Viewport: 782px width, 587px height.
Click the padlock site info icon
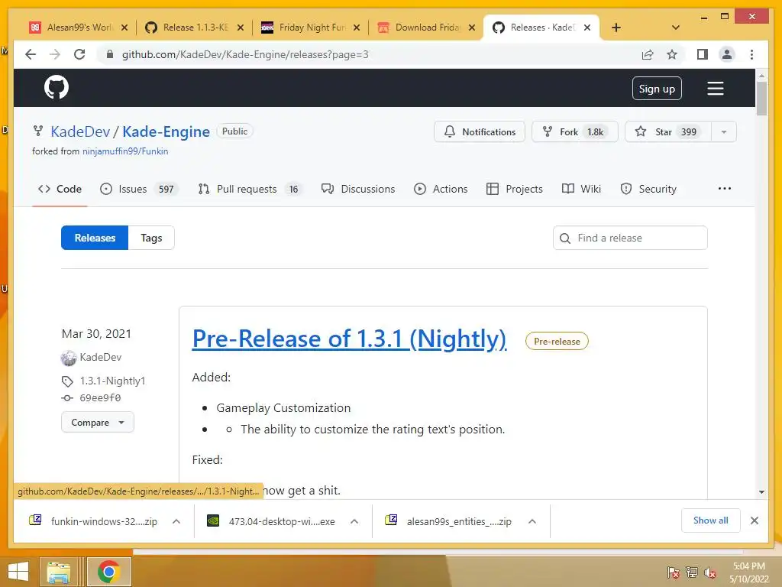point(110,54)
